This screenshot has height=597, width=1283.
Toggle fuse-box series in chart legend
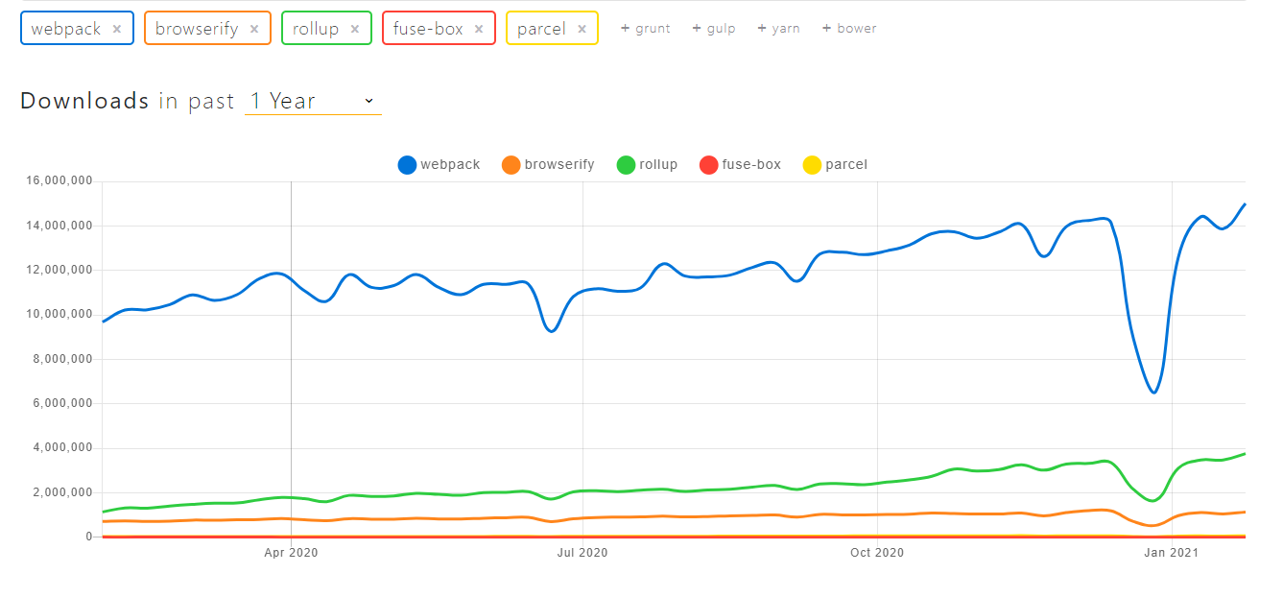pyautogui.click(x=740, y=165)
